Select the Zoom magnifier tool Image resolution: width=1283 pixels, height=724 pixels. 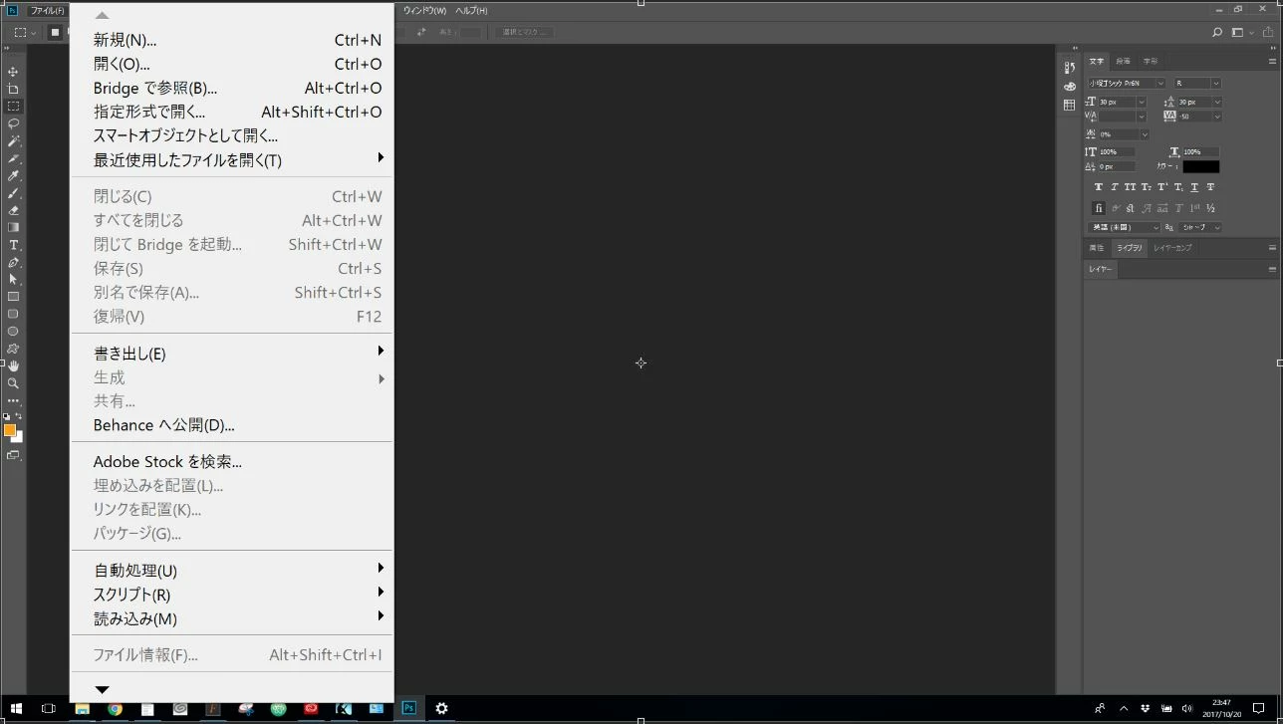(x=13, y=383)
